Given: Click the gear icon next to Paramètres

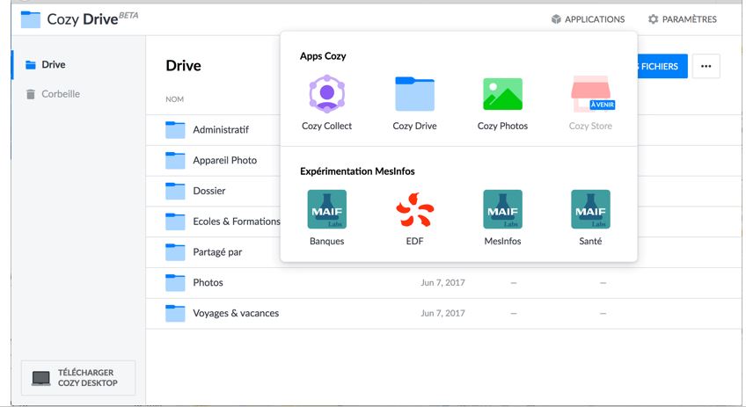Looking at the screenshot, I should [654, 19].
